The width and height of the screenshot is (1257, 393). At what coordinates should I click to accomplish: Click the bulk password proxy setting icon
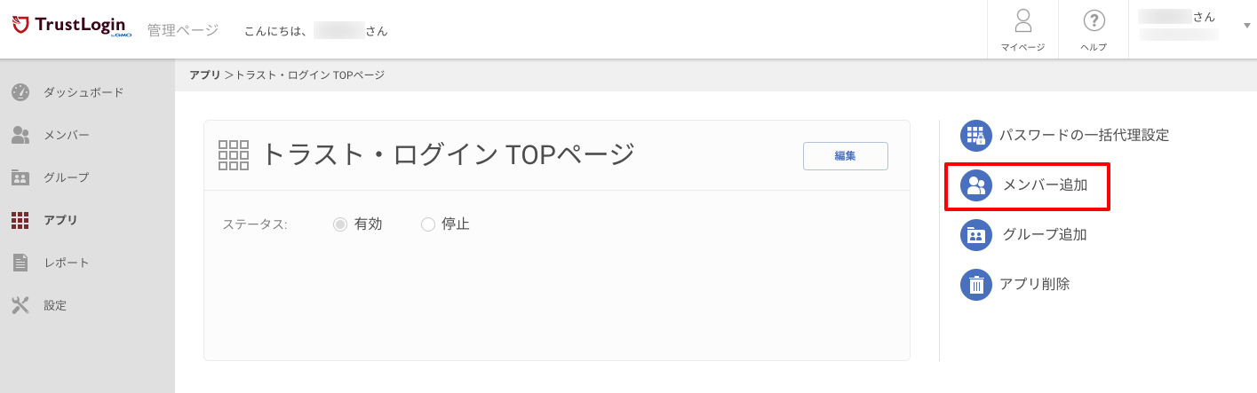(x=975, y=136)
